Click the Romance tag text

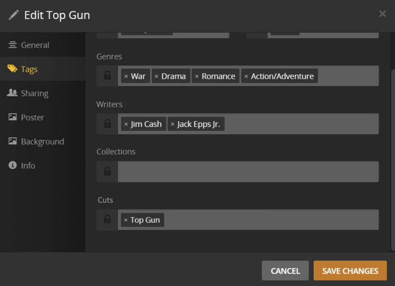click(x=218, y=76)
